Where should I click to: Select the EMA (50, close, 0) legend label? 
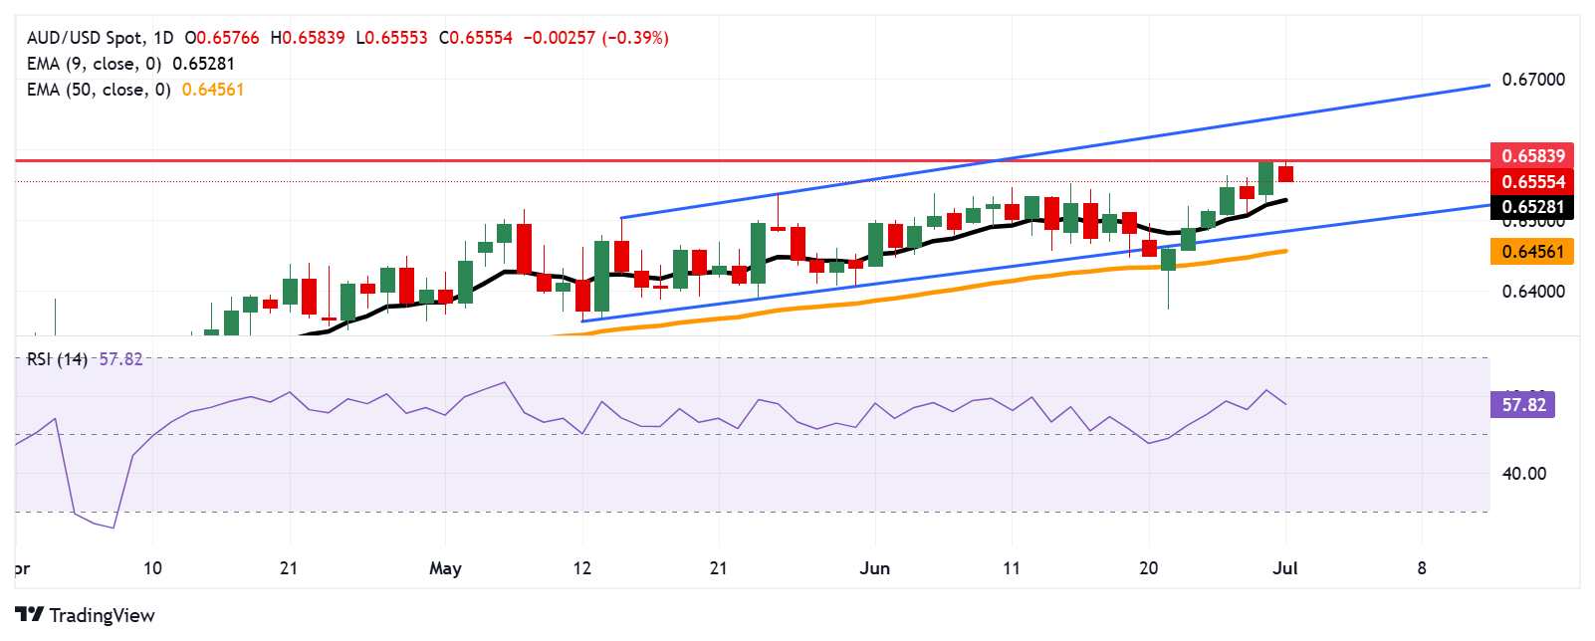(99, 90)
